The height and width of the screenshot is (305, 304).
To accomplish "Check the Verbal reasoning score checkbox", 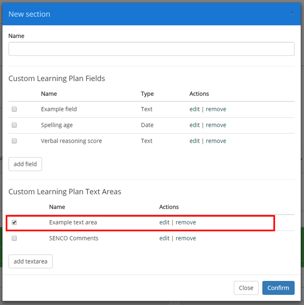I will point(14,141).
